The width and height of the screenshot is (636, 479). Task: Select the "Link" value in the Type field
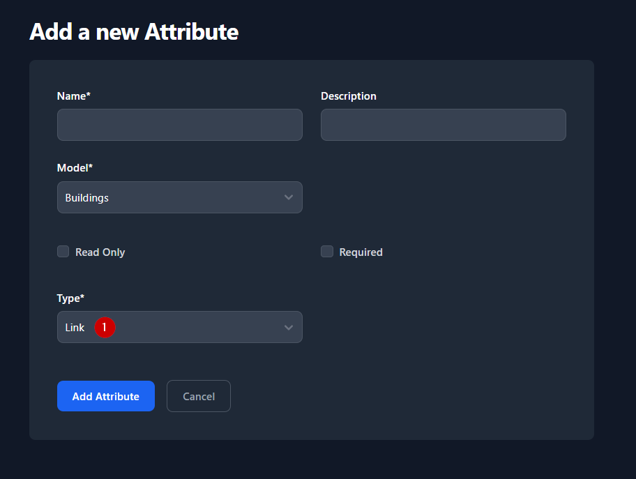point(75,328)
